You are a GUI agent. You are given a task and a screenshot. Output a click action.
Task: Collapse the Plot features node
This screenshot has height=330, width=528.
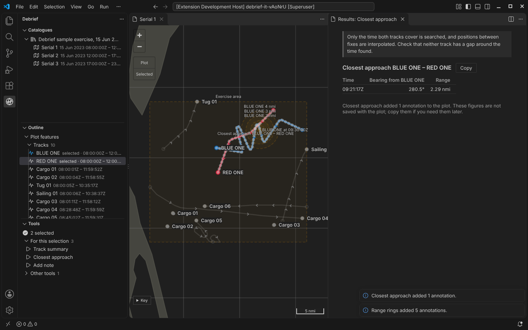[x=26, y=137]
